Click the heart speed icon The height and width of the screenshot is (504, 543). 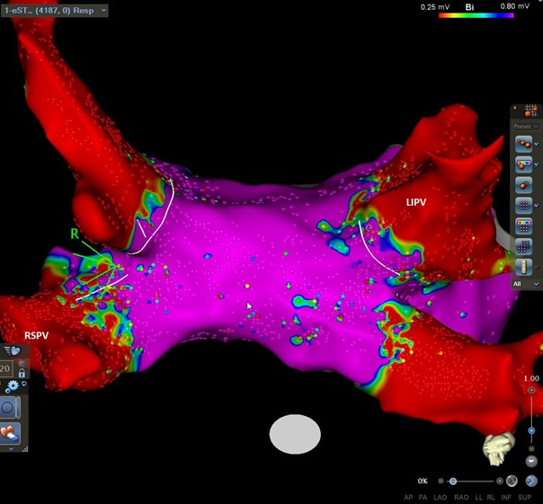pyautogui.click(x=11, y=350)
